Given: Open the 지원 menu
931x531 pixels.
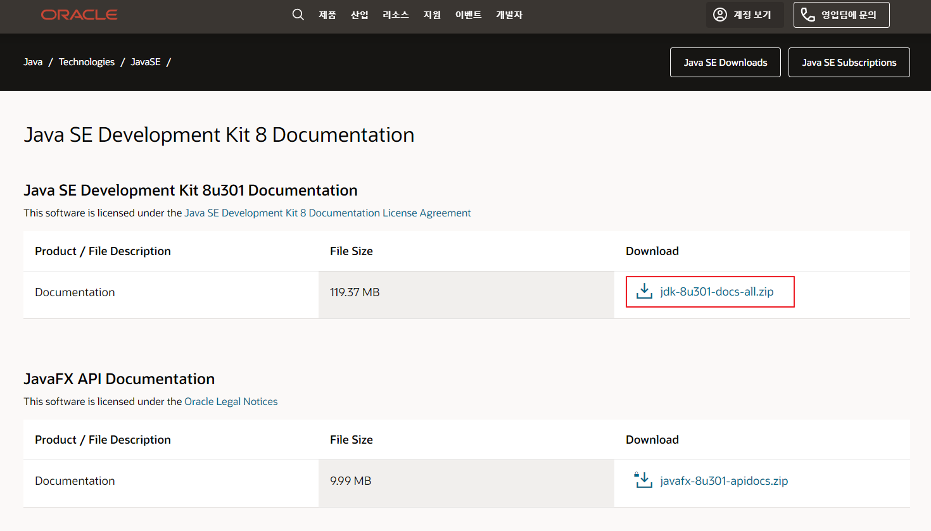Looking at the screenshot, I should 432,15.
